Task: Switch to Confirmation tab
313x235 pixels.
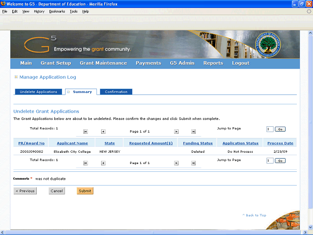Action: [116, 92]
